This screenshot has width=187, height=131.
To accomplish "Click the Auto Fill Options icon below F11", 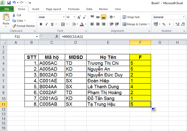I will pyautogui.click(x=154, y=109).
